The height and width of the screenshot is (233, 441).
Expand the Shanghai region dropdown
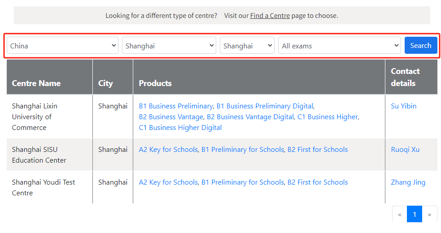169,46
